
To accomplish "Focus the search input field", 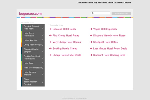I will (100, 13).
